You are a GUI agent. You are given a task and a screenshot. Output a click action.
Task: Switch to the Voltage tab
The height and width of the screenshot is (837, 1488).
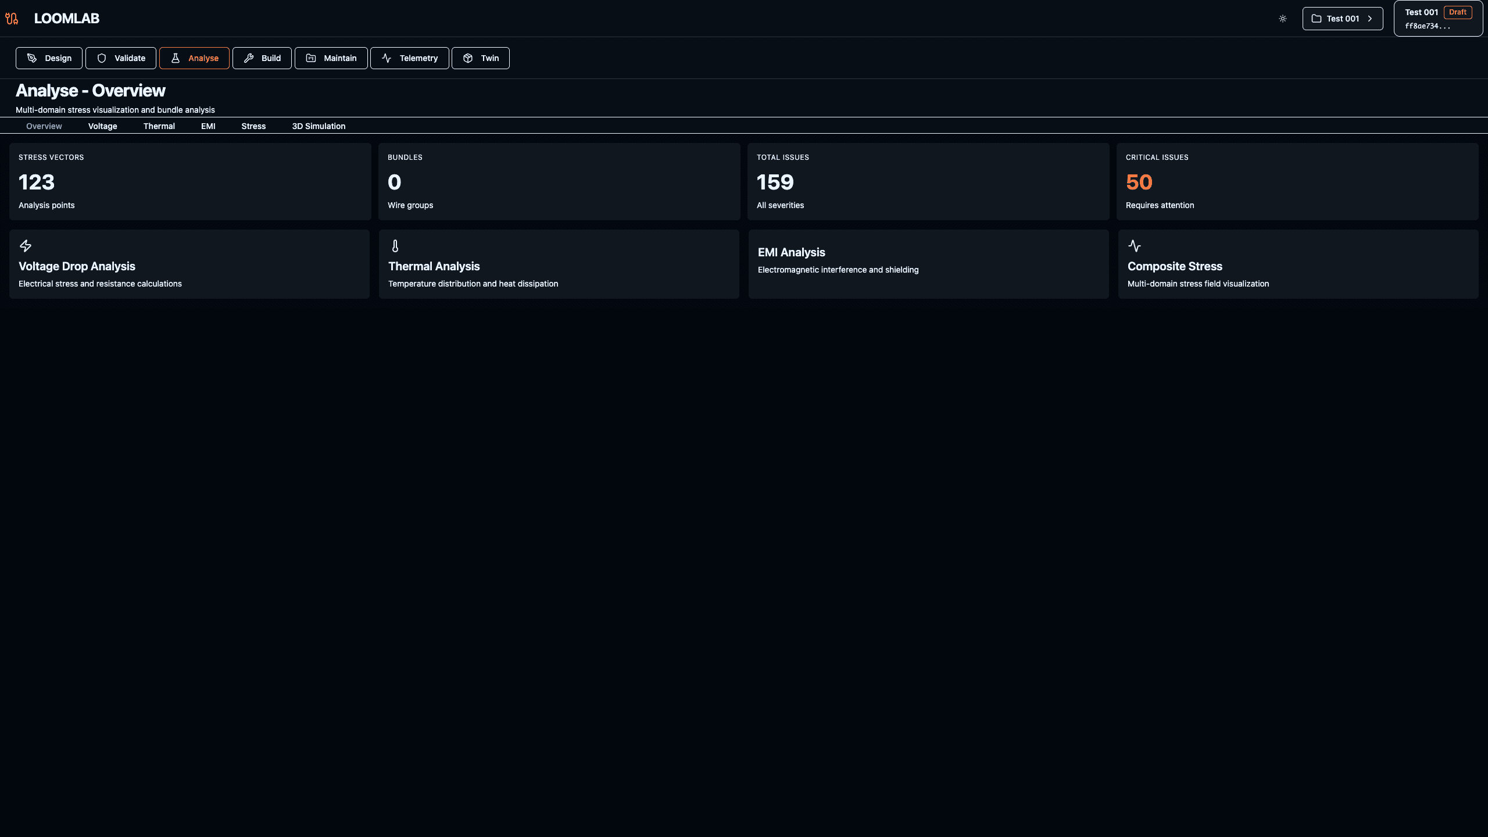tap(102, 126)
